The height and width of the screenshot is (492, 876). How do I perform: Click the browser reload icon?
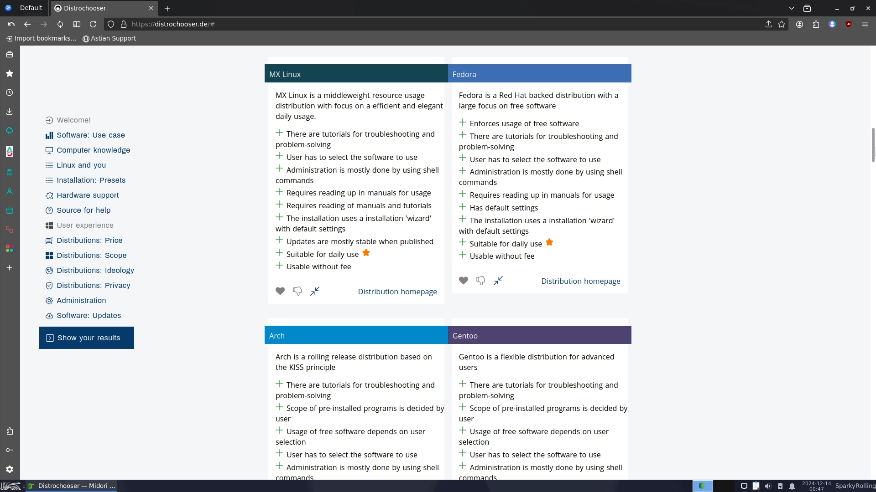pos(93,24)
